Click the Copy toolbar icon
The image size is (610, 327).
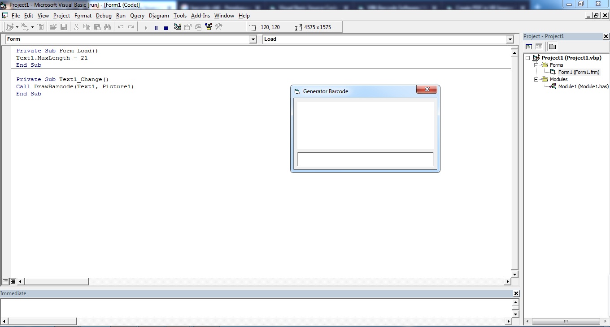(87, 27)
